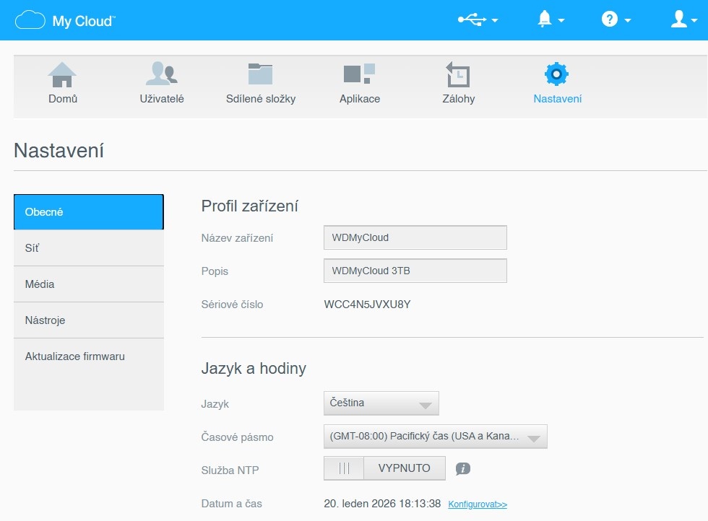
Task: Go to the Domů home icon
Action: pos(62,74)
